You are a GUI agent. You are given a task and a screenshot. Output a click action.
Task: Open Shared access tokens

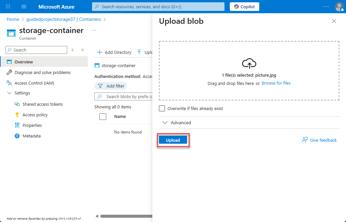pyautogui.click(x=43, y=104)
